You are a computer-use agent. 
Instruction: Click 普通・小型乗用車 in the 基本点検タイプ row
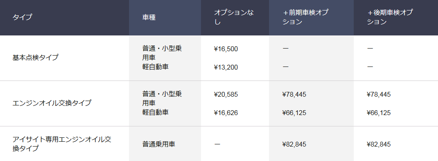[x=162, y=52]
